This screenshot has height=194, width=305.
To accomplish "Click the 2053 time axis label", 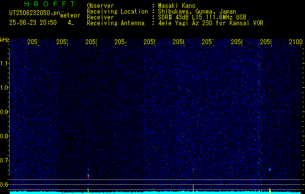I will point(92,42).
